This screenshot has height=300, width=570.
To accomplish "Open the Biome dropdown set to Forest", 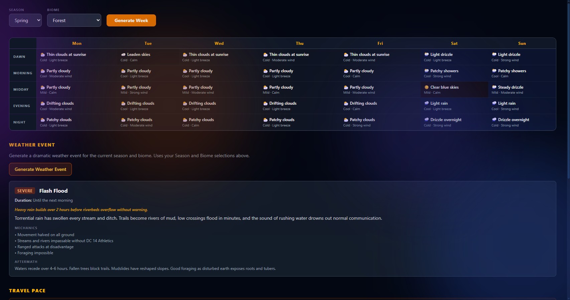I will (x=74, y=20).
